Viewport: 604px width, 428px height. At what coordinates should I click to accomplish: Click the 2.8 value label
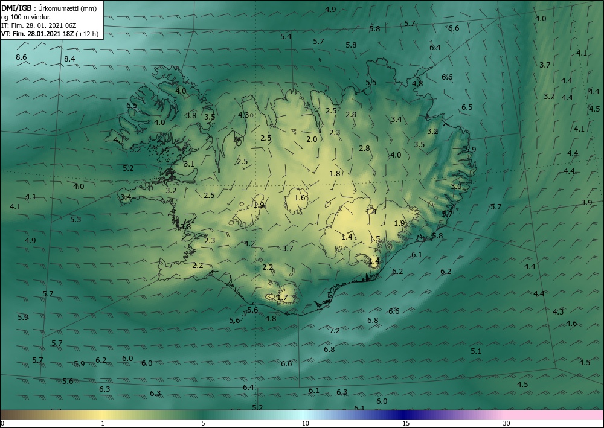pyautogui.click(x=364, y=148)
